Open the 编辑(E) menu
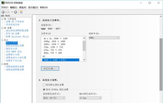The height and width of the screenshot is (103, 163). (13, 7)
